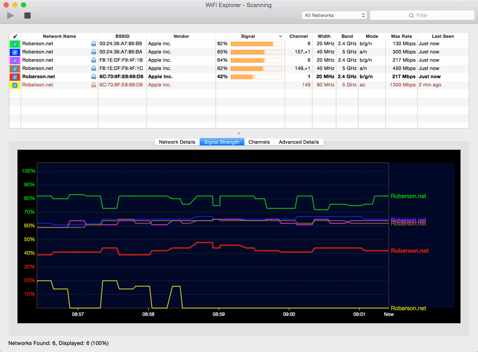Click the magnifier icon in Filter field

[411, 16]
